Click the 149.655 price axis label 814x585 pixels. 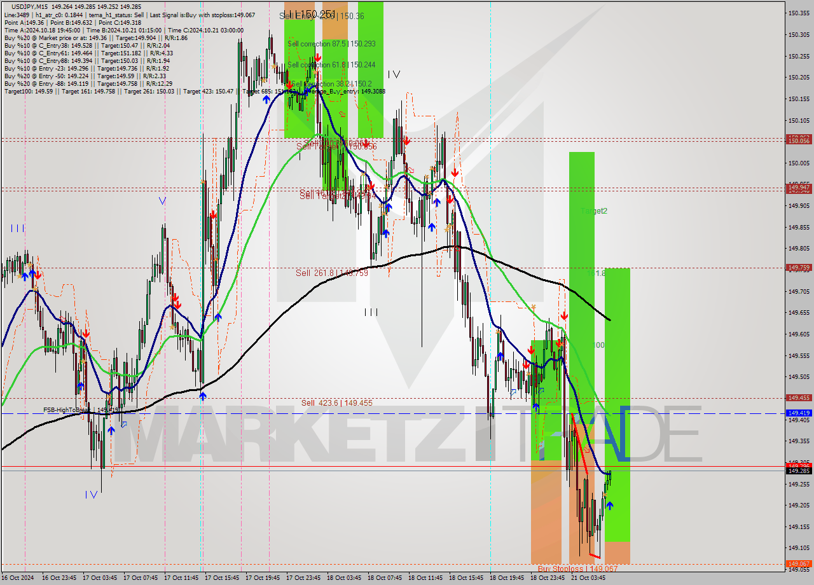799,312
